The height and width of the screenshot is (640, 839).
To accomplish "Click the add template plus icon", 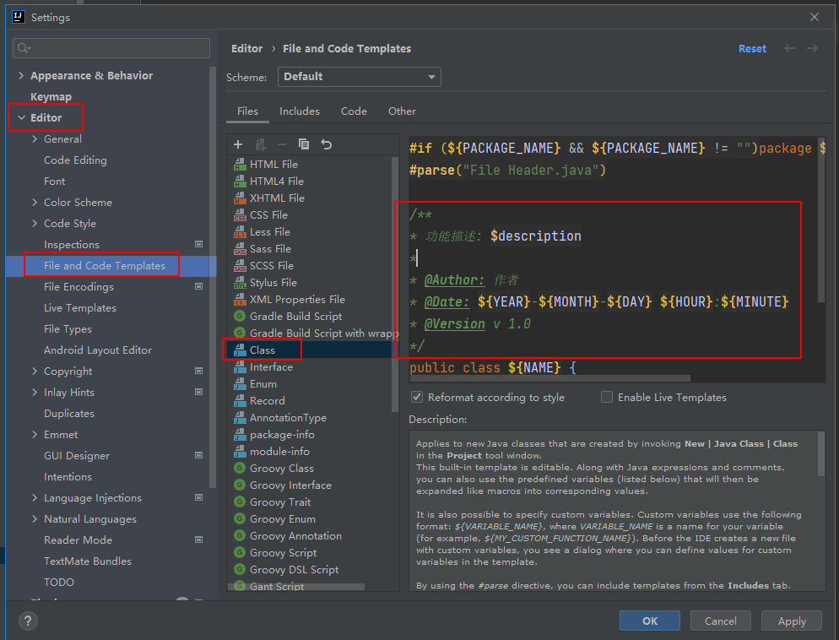I will [238, 144].
